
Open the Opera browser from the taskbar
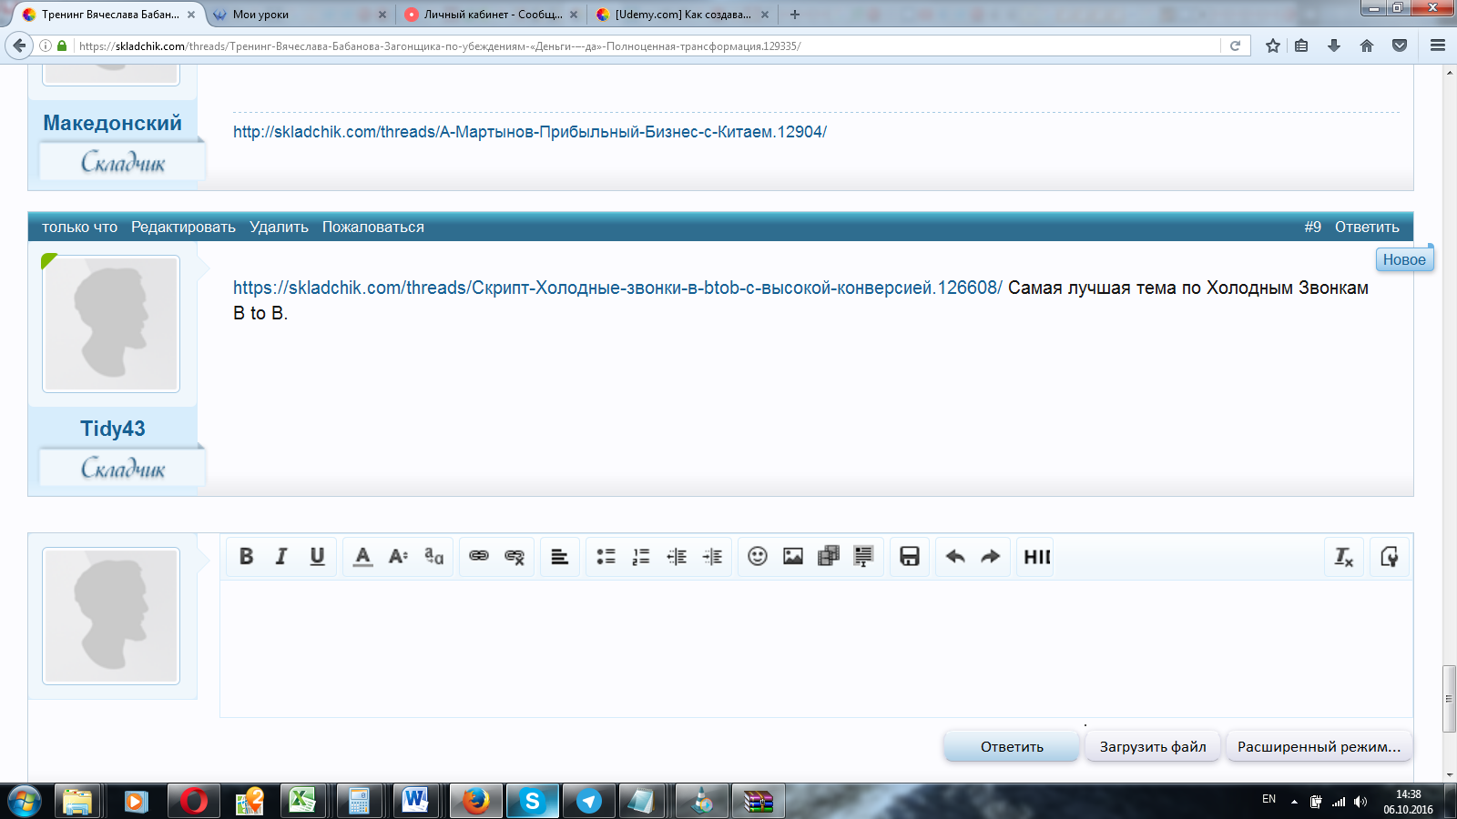(193, 801)
